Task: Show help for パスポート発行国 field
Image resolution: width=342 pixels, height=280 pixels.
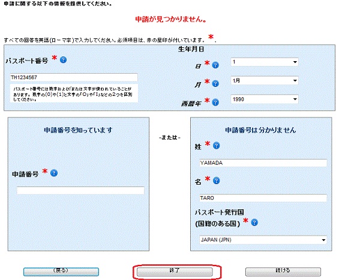Action: point(254,222)
